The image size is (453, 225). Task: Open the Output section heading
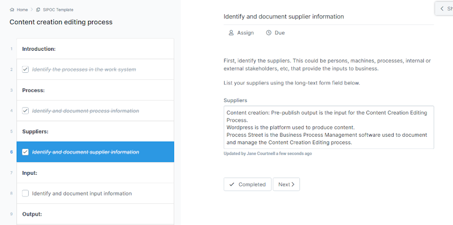click(32, 214)
